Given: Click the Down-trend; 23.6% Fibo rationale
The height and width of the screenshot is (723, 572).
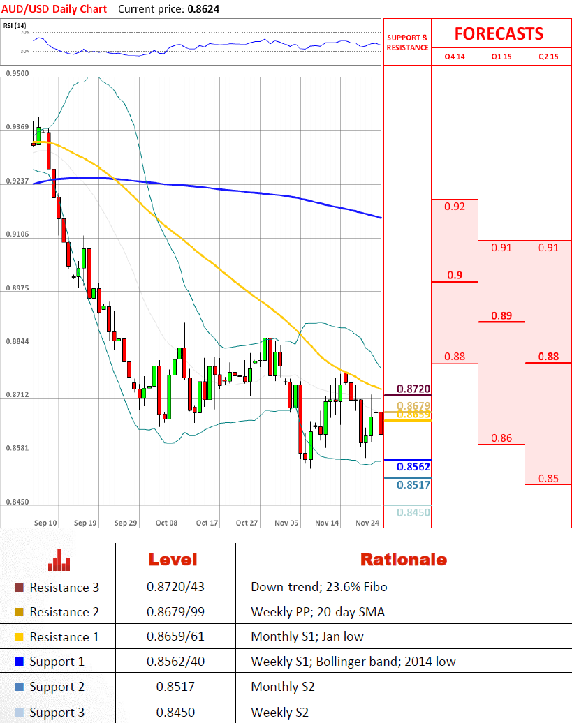Looking at the screenshot, I should pos(319,586).
